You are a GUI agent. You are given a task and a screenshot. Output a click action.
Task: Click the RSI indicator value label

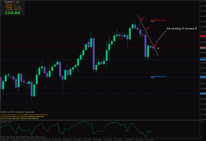click(x=6, y=122)
